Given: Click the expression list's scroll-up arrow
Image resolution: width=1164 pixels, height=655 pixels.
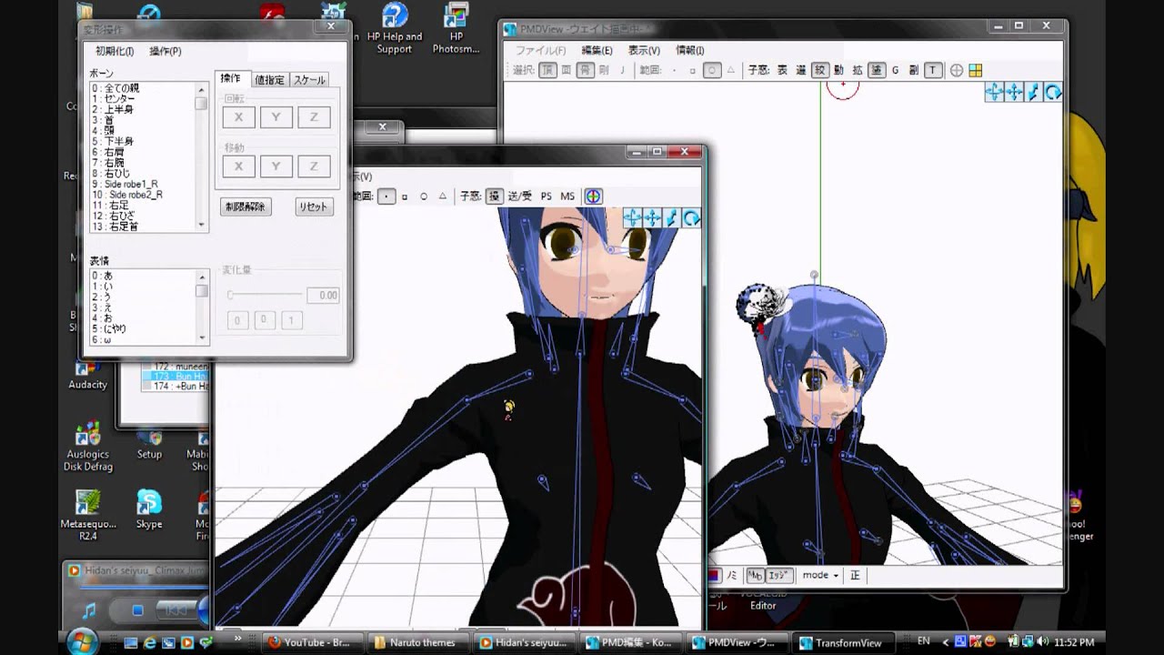Looking at the screenshot, I should [202, 277].
